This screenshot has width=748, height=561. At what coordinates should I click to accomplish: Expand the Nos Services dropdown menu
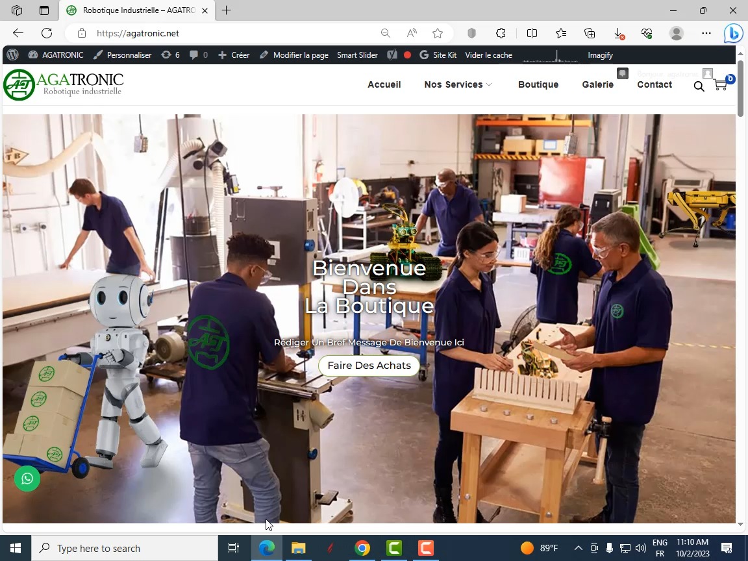458,84
